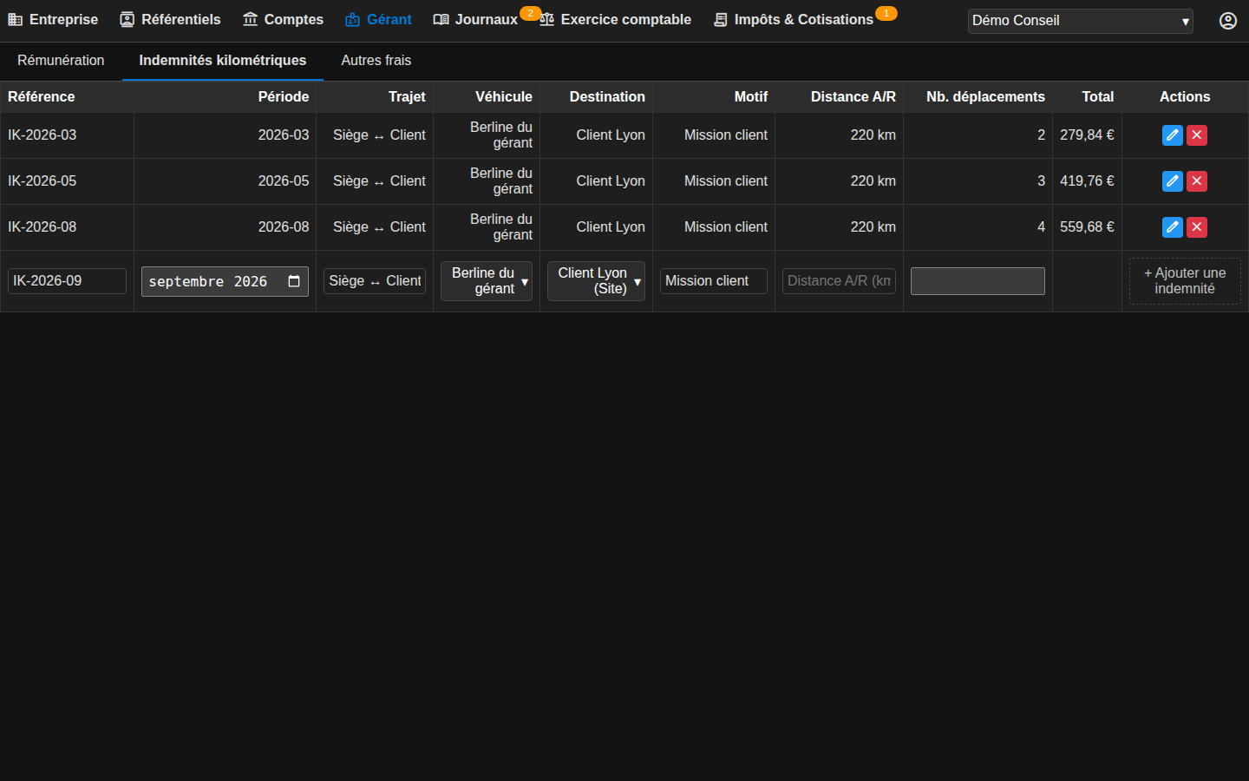Delete indemnity IK-2026-03 with red X
1249x781 pixels.
(1196, 135)
